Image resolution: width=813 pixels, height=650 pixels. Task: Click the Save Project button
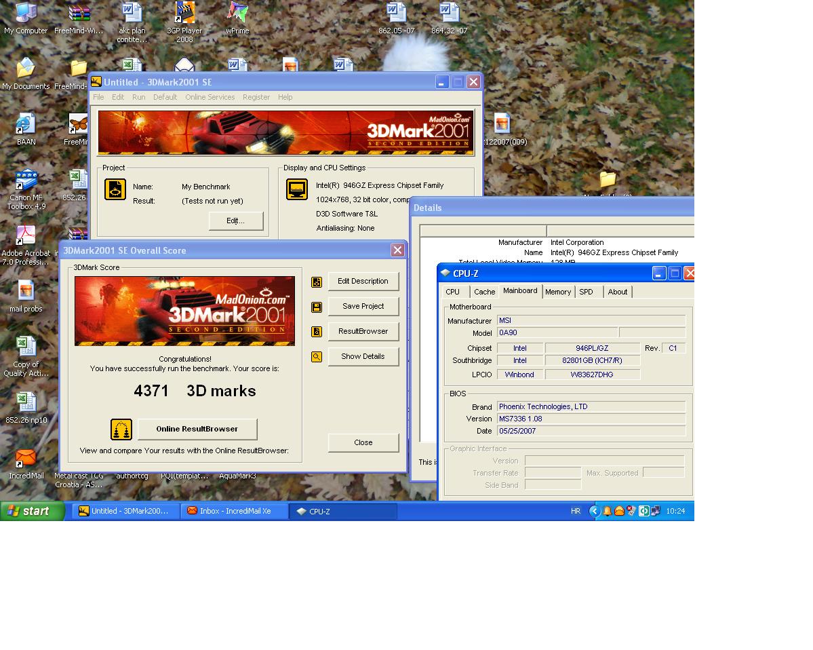[x=363, y=307]
